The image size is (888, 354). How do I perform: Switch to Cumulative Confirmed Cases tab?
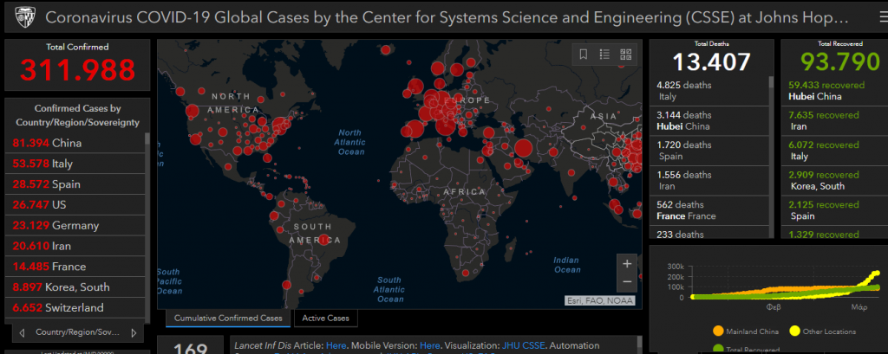point(228,319)
